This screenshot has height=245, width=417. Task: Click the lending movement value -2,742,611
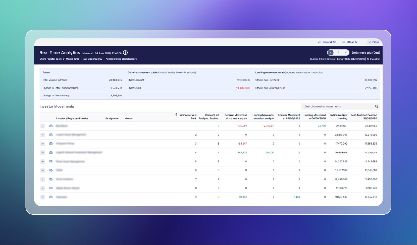(x=269, y=126)
